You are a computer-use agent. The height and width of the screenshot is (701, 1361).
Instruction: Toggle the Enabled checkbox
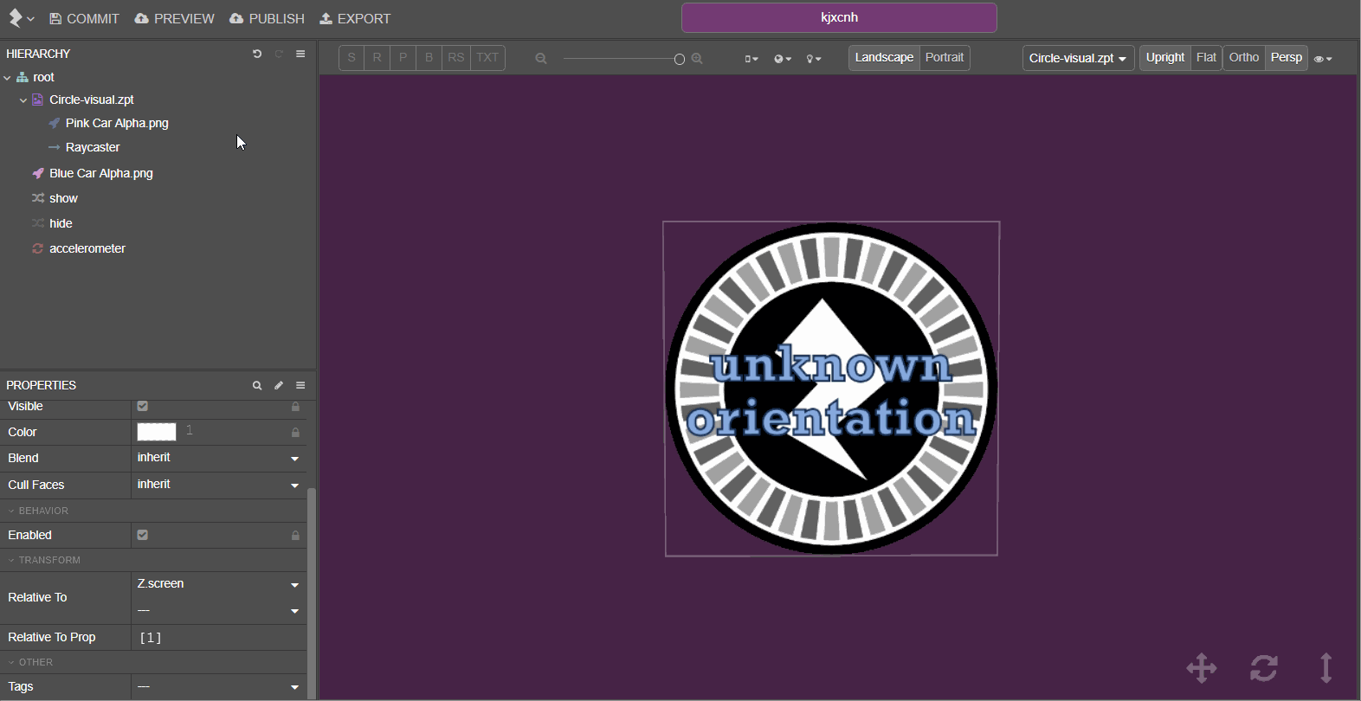pyautogui.click(x=143, y=535)
